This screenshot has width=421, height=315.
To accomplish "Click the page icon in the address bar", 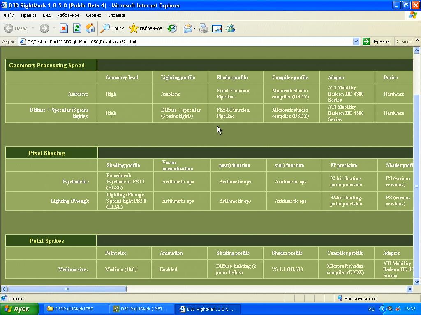I will (23, 41).
